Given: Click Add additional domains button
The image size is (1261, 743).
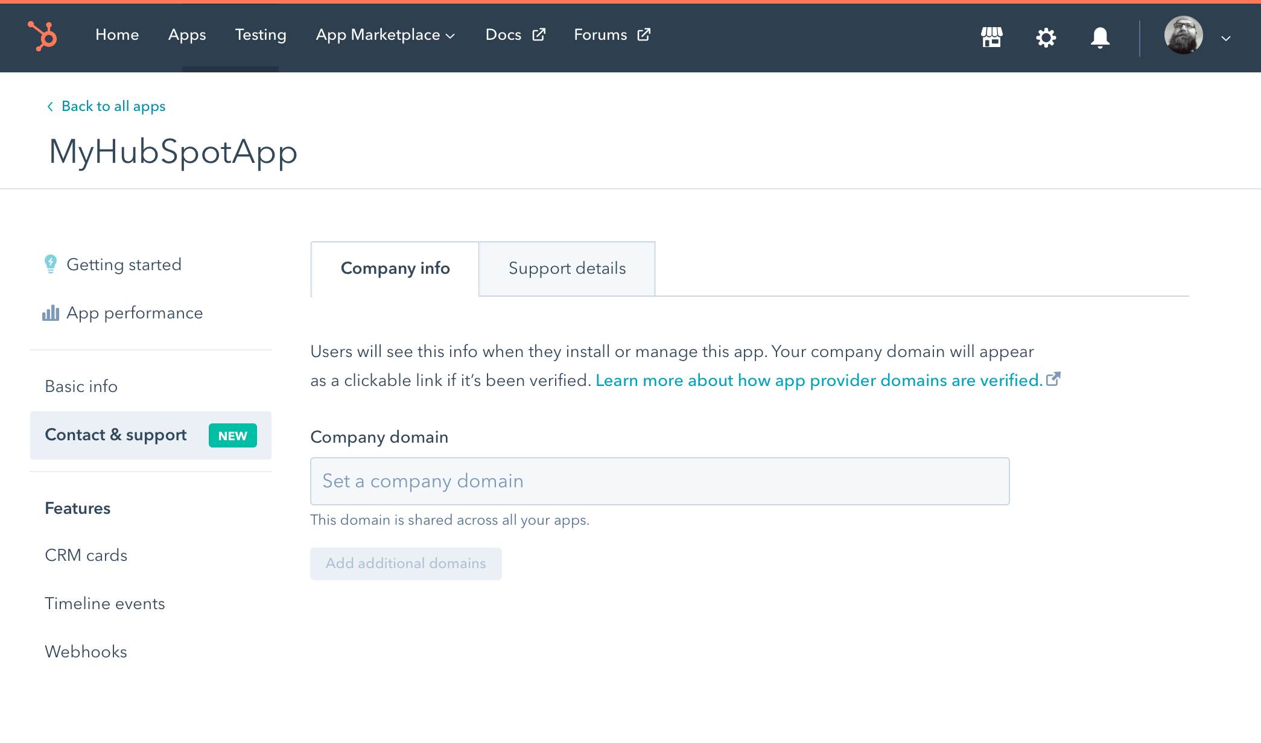Looking at the screenshot, I should pyautogui.click(x=405, y=563).
